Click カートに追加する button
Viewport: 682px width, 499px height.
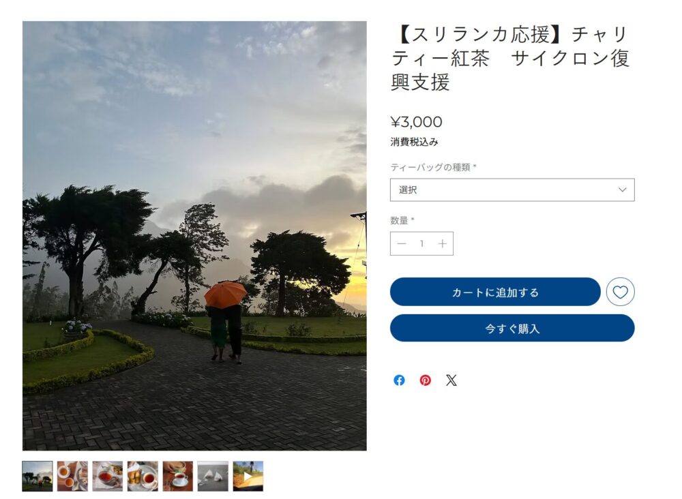(495, 292)
